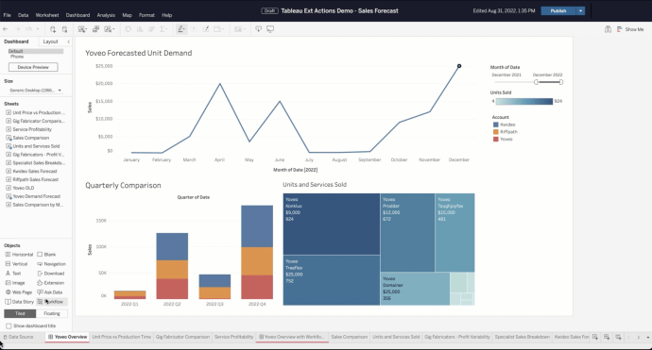Open the Publish button dropdown arrow
Viewport: 652px width, 350px height.
click(x=580, y=10)
